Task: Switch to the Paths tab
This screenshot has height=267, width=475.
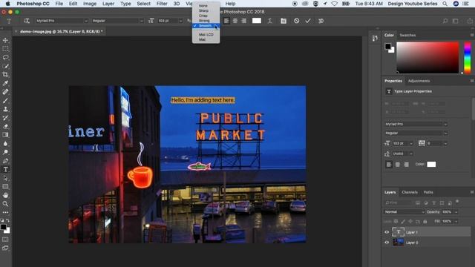Action: [428, 192]
